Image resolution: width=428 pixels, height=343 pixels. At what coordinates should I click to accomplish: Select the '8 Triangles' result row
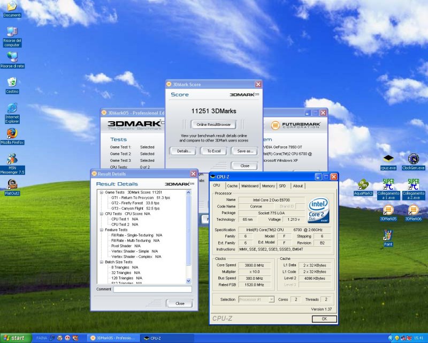coord(125,267)
